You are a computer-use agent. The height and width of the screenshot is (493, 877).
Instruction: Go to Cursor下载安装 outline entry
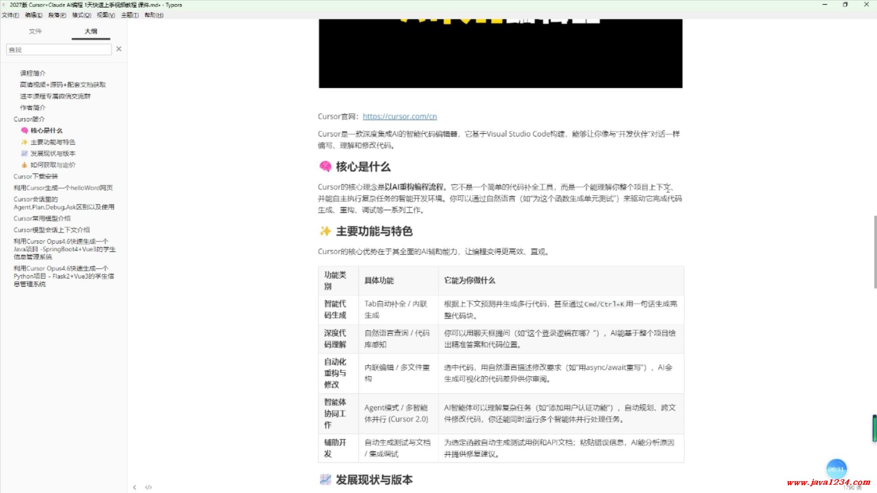tap(36, 176)
